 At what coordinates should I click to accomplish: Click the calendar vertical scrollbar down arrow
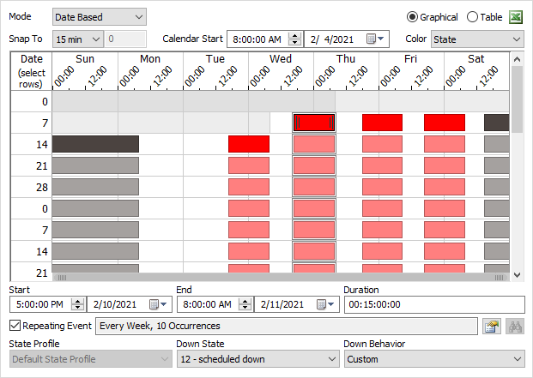click(x=517, y=274)
